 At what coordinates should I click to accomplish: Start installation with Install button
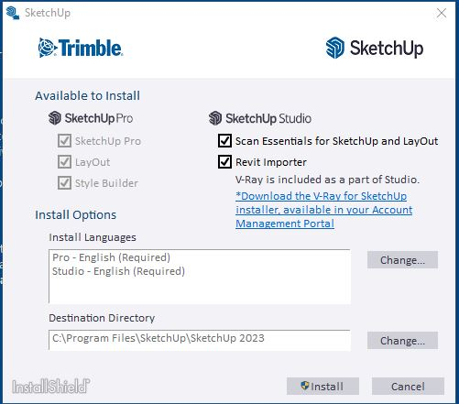click(322, 387)
